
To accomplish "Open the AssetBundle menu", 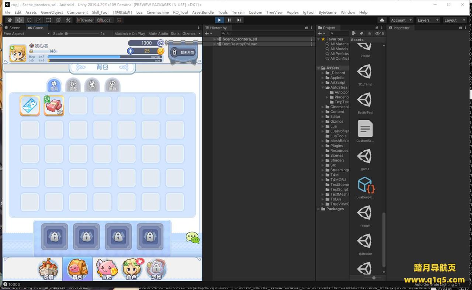I will pos(203,12).
